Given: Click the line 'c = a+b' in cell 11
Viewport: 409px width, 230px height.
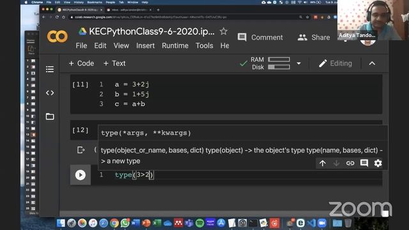Looking at the screenshot, I should coord(130,103).
